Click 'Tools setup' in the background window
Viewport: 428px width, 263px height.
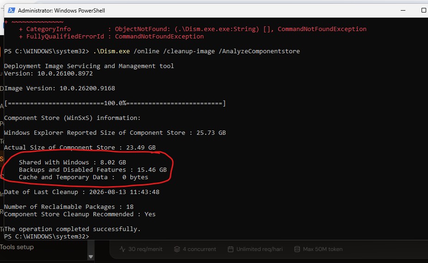coord(17,247)
